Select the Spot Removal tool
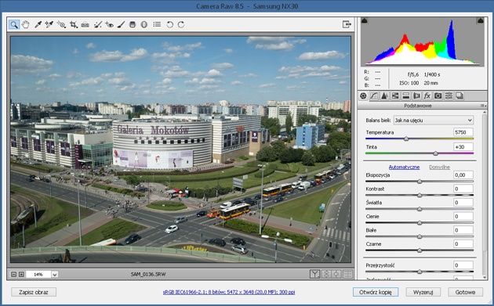Viewport: 494px width, 306px height. pos(98,24)
